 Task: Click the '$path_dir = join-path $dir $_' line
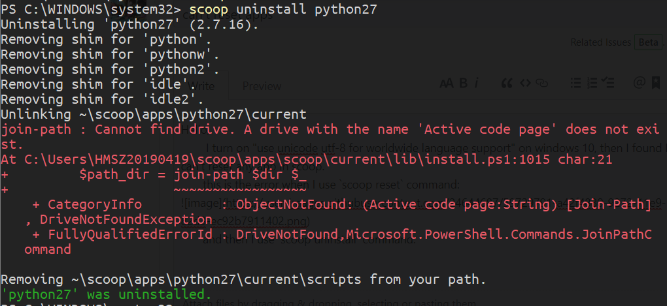[193, 174]
